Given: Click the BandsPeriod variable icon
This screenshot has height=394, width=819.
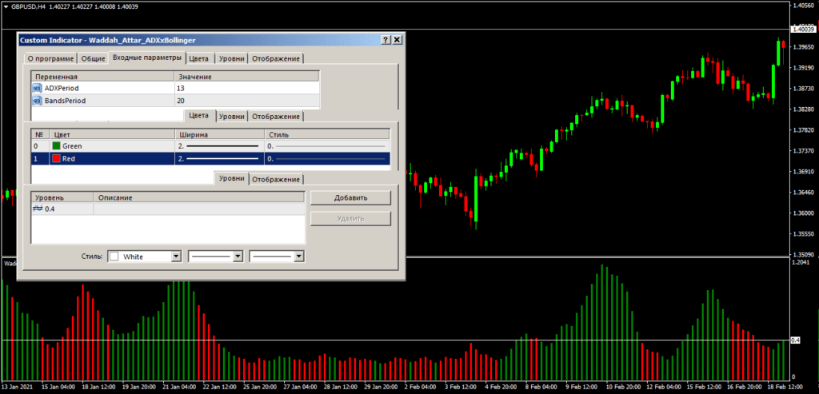Looking at the screenshot, I should pyautogui.click(x=37, y=101).
